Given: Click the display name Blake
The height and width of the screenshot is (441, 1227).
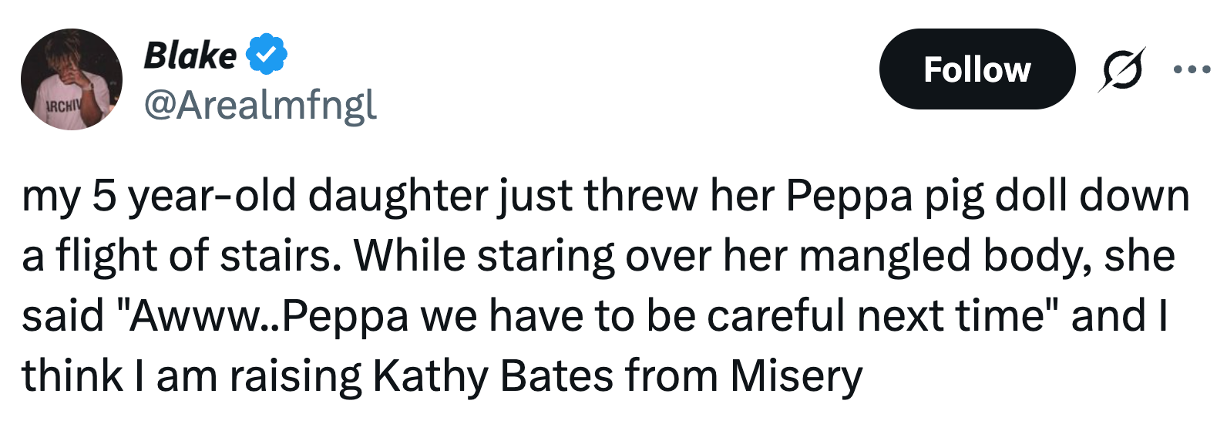Looking at the screenshot, I should point(190,56).
